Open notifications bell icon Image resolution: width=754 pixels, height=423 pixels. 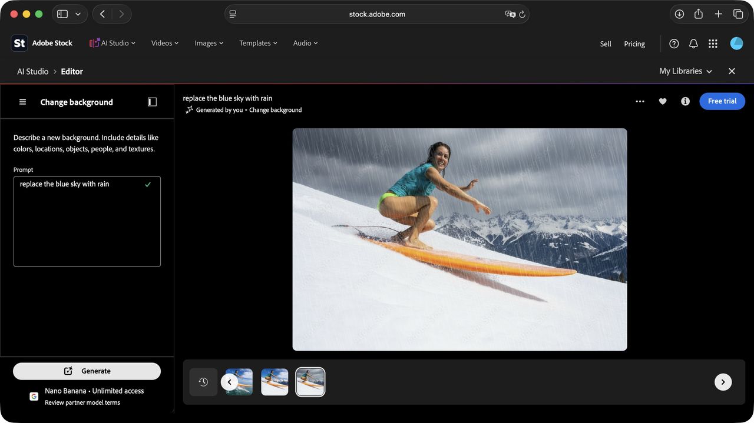point(693,44)
